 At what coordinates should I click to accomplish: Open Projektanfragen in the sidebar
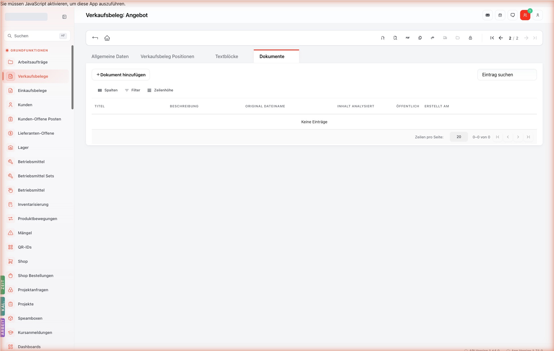[x=36, y=290]
